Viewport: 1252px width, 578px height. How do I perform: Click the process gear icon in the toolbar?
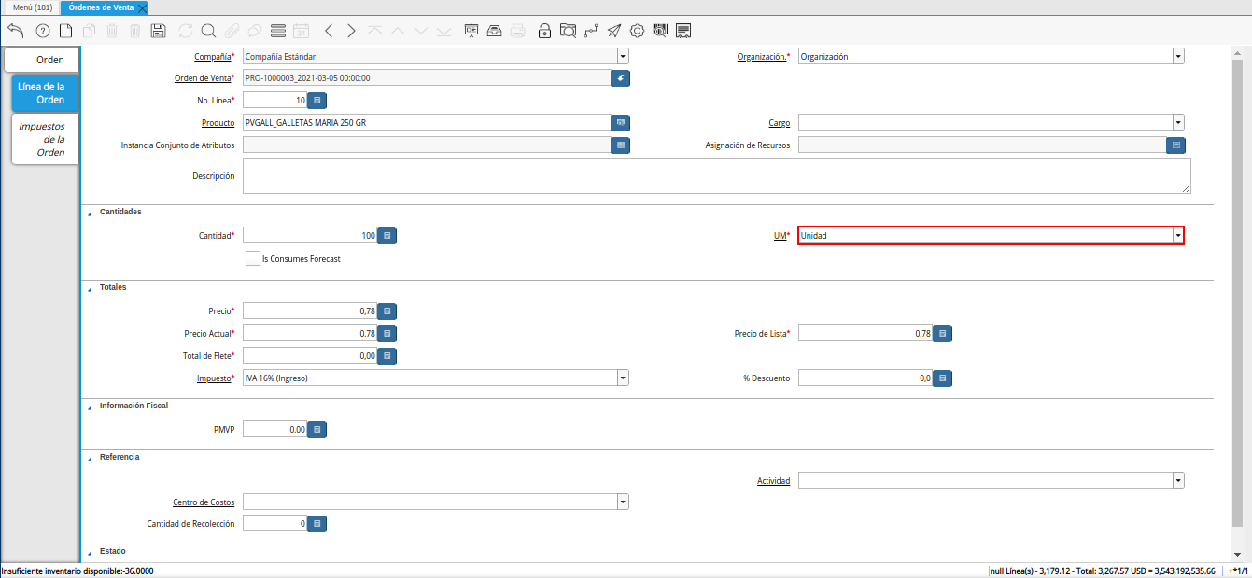click(637, 31)
